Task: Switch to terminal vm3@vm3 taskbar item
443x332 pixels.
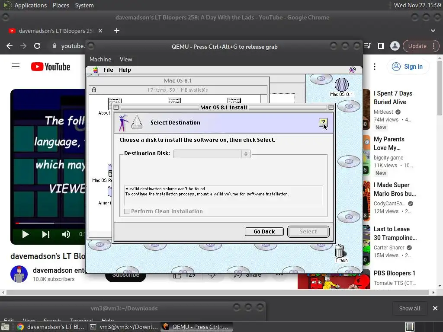Action: click(124, 327)
